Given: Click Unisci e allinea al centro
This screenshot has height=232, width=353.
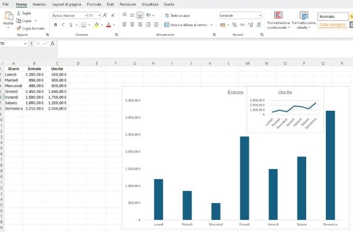Looking at the screenshot, I should click(x=186, y=25).
